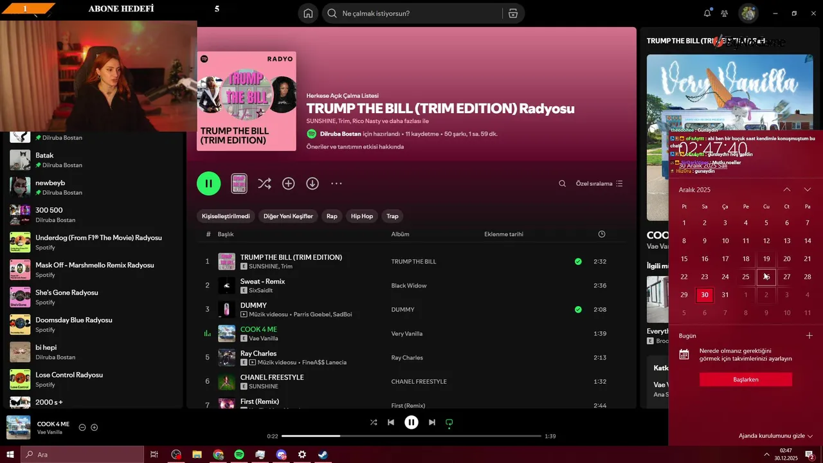Play the track 'Sweet - Remix'
Screen dimensions: 823x463
click(262, 281)
